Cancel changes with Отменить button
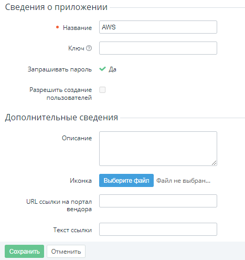The height and width of the screenshot is (260, 245). [x=66, y=251]
